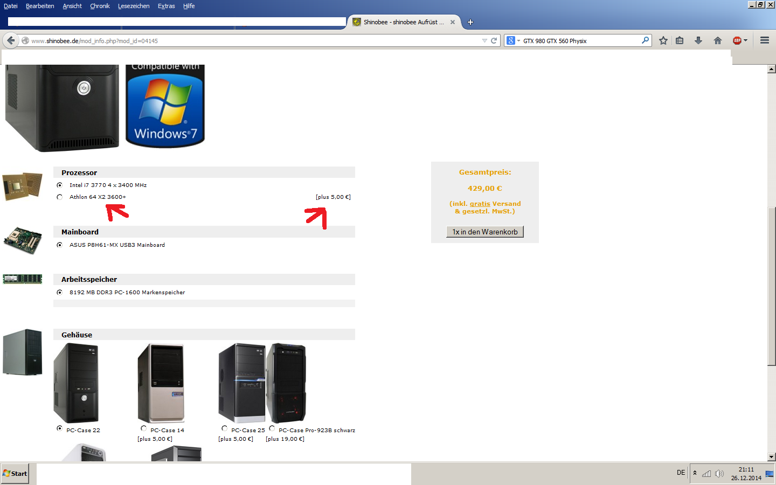Open the Chronik menu
The image size is (776, 485).
(100, 6)
